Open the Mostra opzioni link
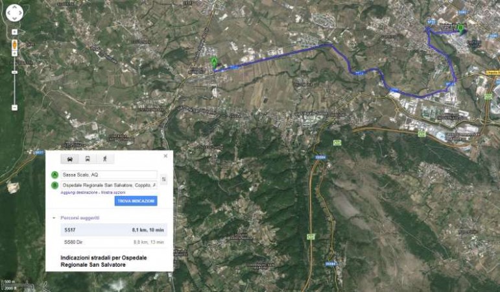This screenshot has height=292, width=500. (x=113, y=193)
